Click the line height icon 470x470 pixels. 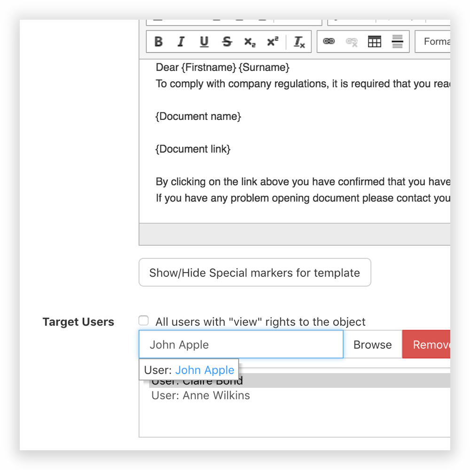[x=397, y=42]
